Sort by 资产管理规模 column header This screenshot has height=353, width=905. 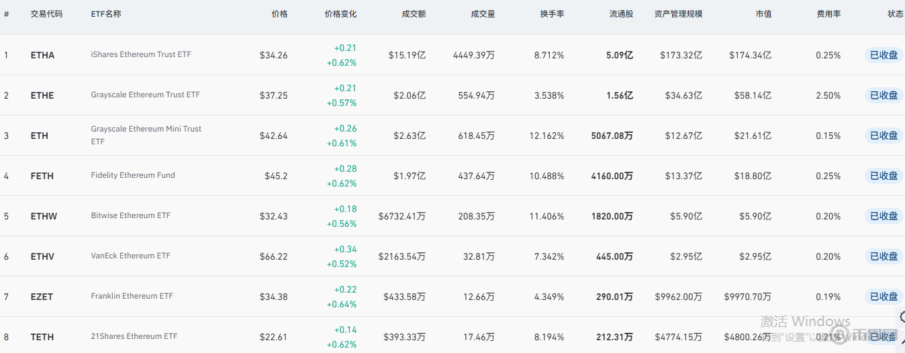coord(678,14)
